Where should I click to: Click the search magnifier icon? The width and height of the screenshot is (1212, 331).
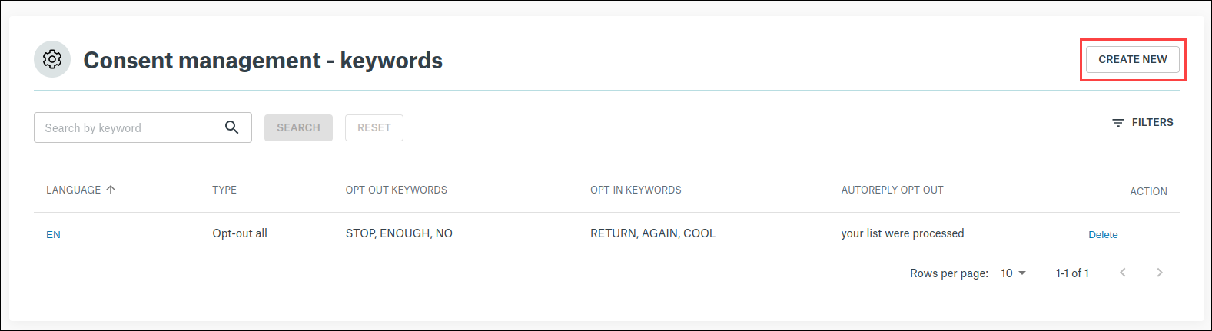[x=231, y=127]
